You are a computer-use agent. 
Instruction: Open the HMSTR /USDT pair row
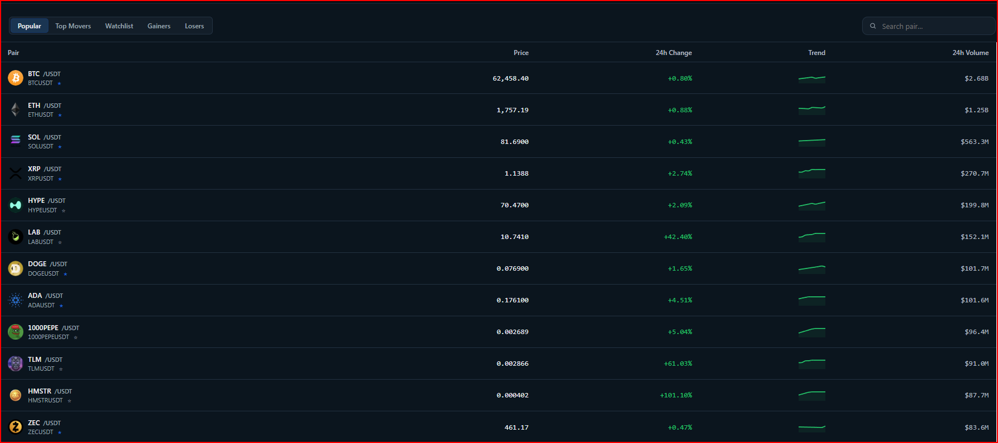point(499,395)
